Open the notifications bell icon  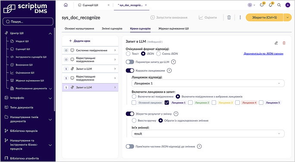tap(270, 5)
